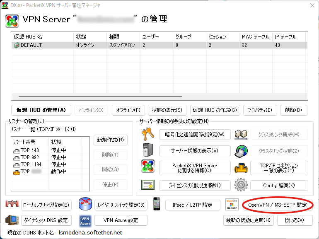Click the VPN Server logo icon in header

click(12, 21)
